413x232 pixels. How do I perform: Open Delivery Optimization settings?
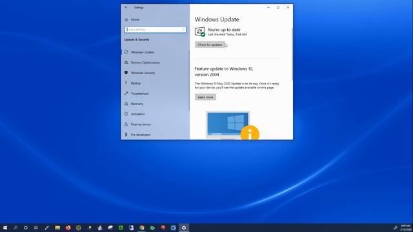click(x=145, y=63)
